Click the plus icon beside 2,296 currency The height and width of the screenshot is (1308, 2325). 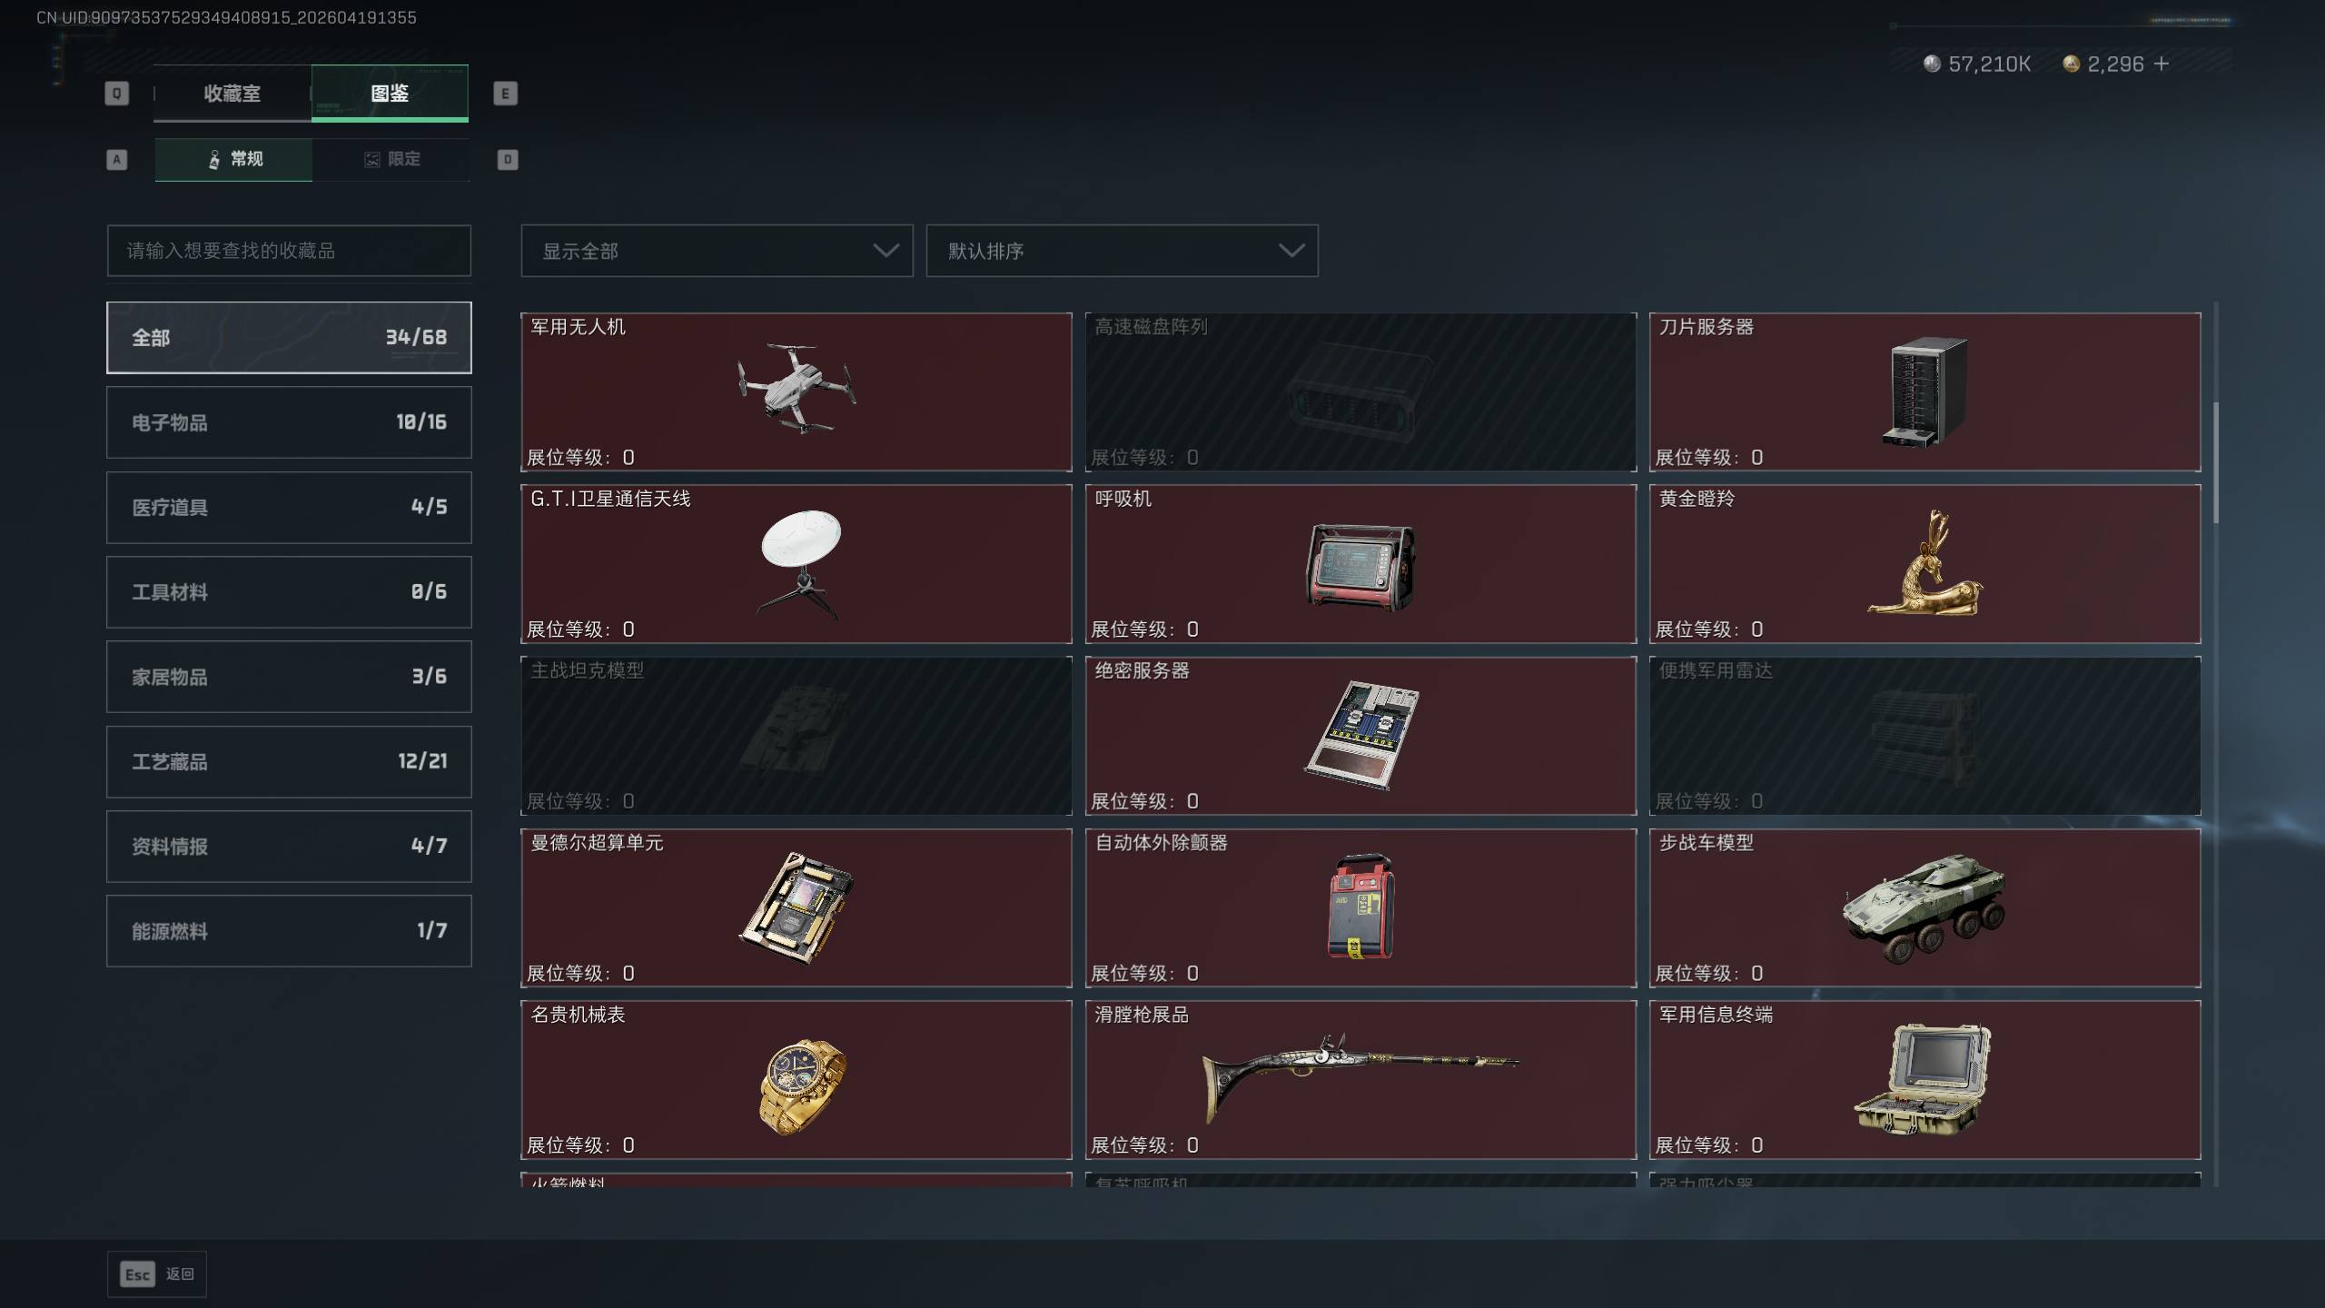(x=2162, y=64)
